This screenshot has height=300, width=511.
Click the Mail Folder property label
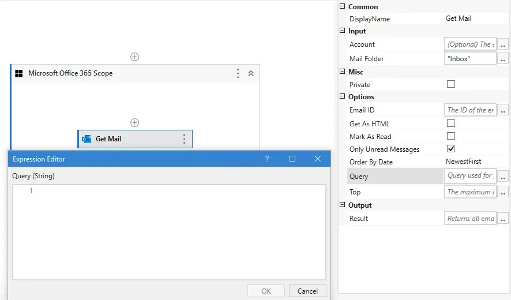tap(367, 59)
